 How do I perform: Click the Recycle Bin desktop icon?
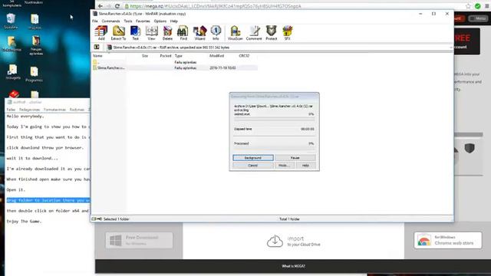click(11, 21)
